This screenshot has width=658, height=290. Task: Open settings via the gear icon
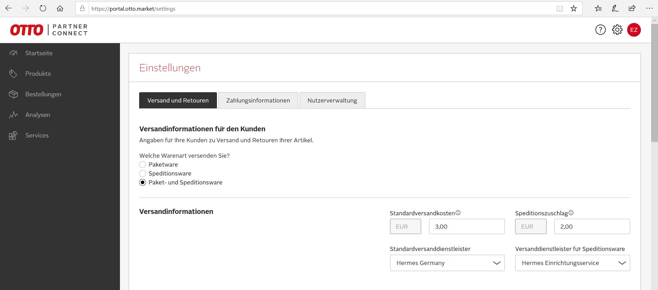pyautogui.click(x=617, y=30)
